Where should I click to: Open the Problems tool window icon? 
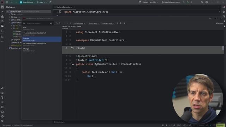pos(2,116)
